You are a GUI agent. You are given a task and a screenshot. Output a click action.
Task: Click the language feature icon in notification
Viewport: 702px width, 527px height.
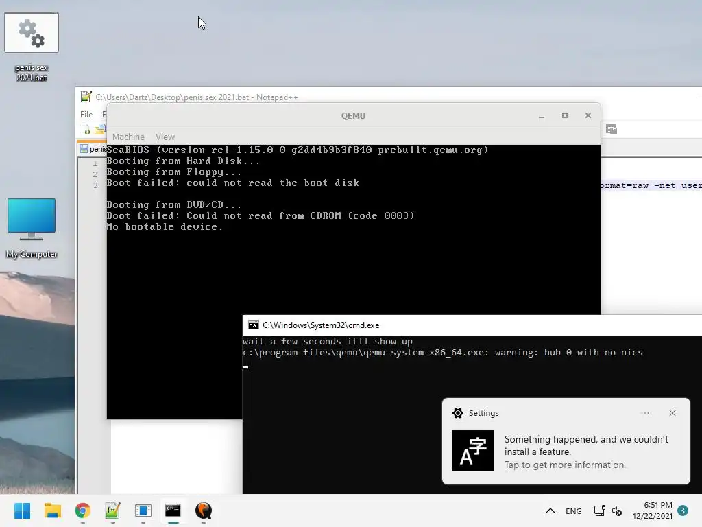point(473,451)
